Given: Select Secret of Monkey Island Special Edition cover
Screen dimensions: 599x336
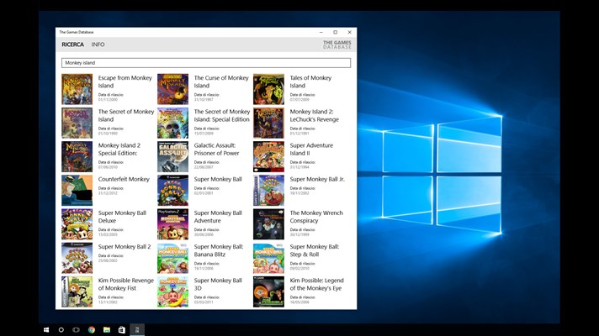Looking at the screenshot, I should coord(172,123).
